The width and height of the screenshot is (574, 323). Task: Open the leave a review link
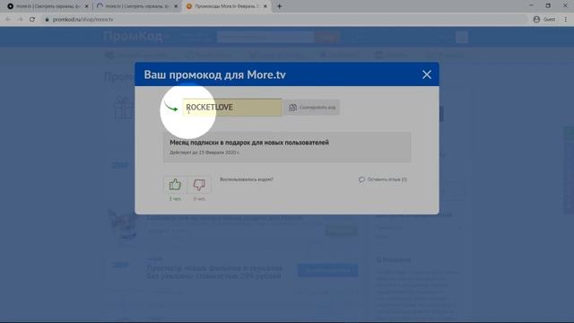coord(383,179)
